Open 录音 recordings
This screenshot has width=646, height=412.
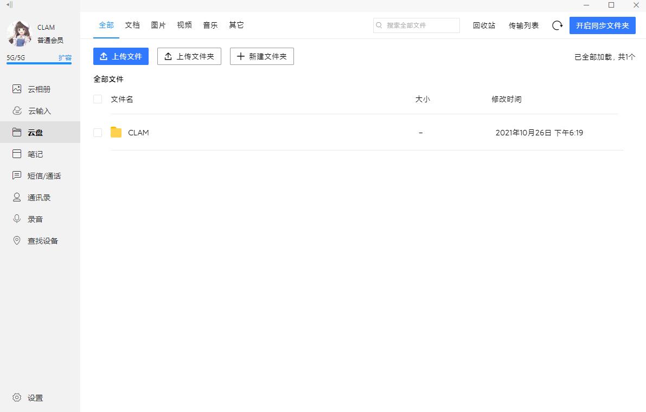coord(40,219)
